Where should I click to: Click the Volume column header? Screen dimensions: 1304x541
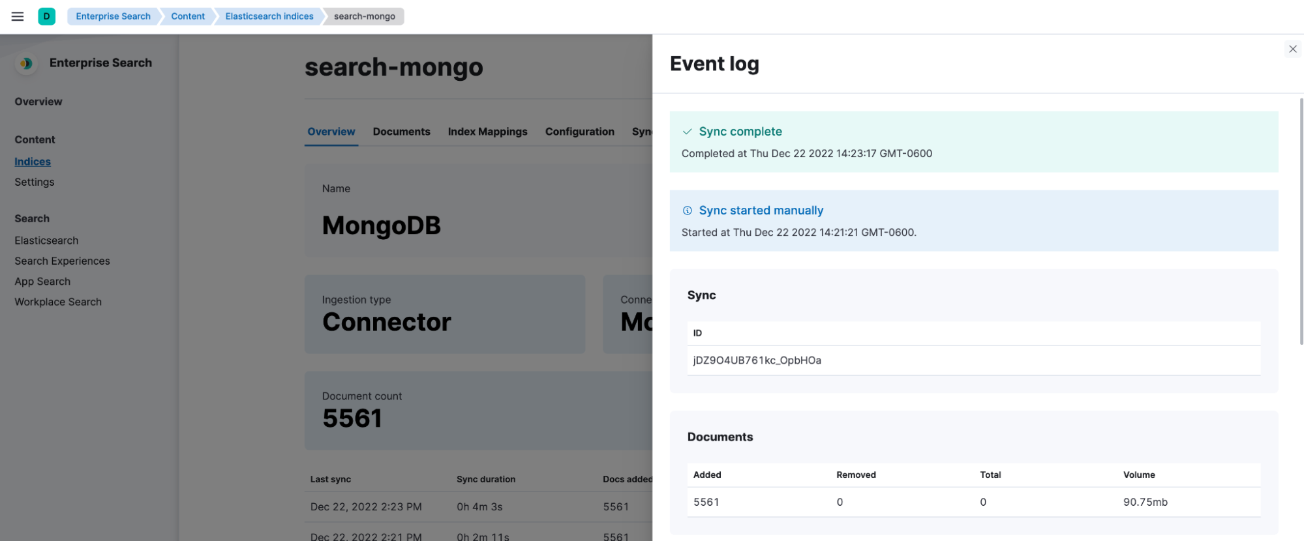tap(1139, 475)
